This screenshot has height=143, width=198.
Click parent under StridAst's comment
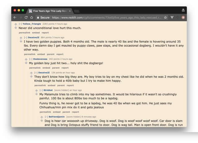point(67,112)
